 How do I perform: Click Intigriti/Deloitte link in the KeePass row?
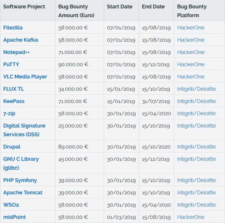pos(196,101)
